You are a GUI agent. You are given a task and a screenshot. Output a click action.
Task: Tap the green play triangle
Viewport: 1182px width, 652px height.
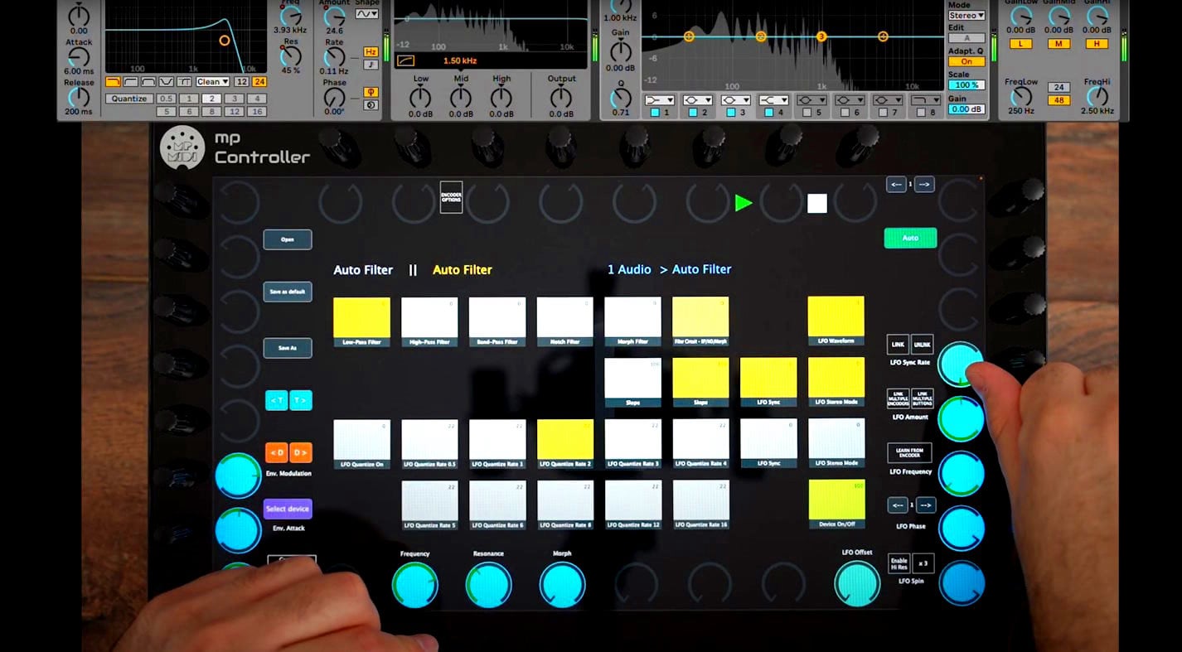[x=744, y=203]
